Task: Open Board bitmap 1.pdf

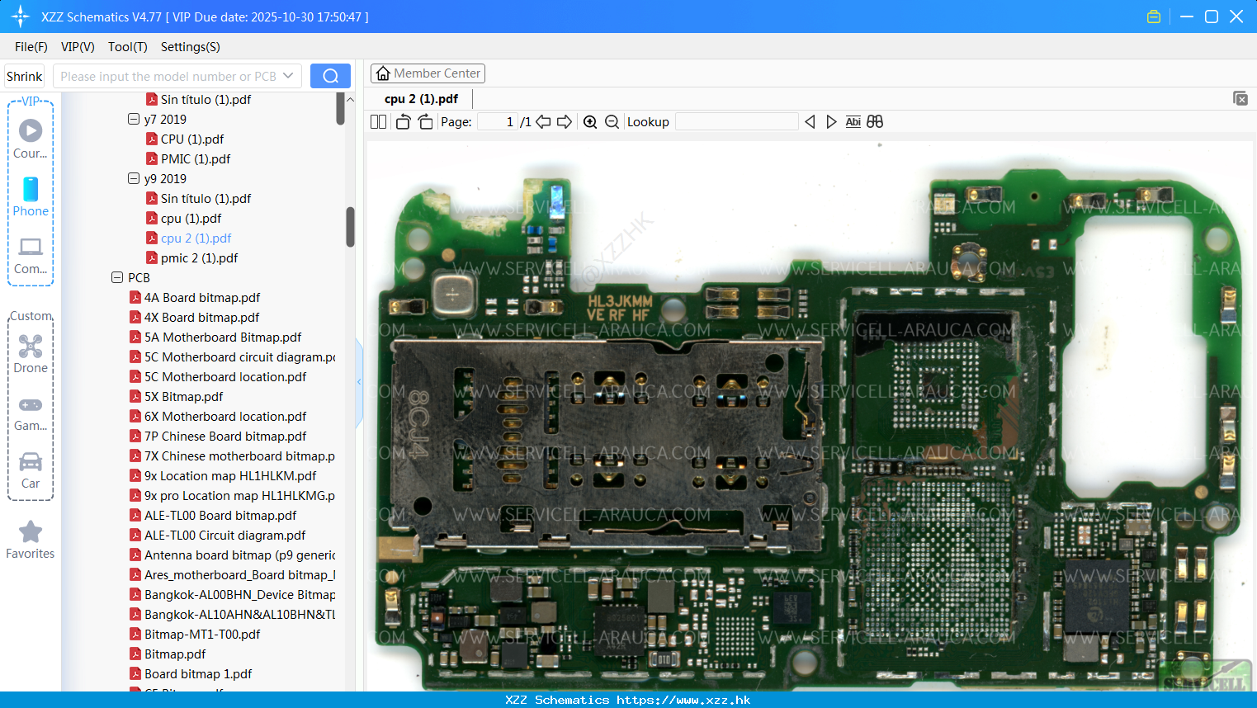Action: (191, 673)
